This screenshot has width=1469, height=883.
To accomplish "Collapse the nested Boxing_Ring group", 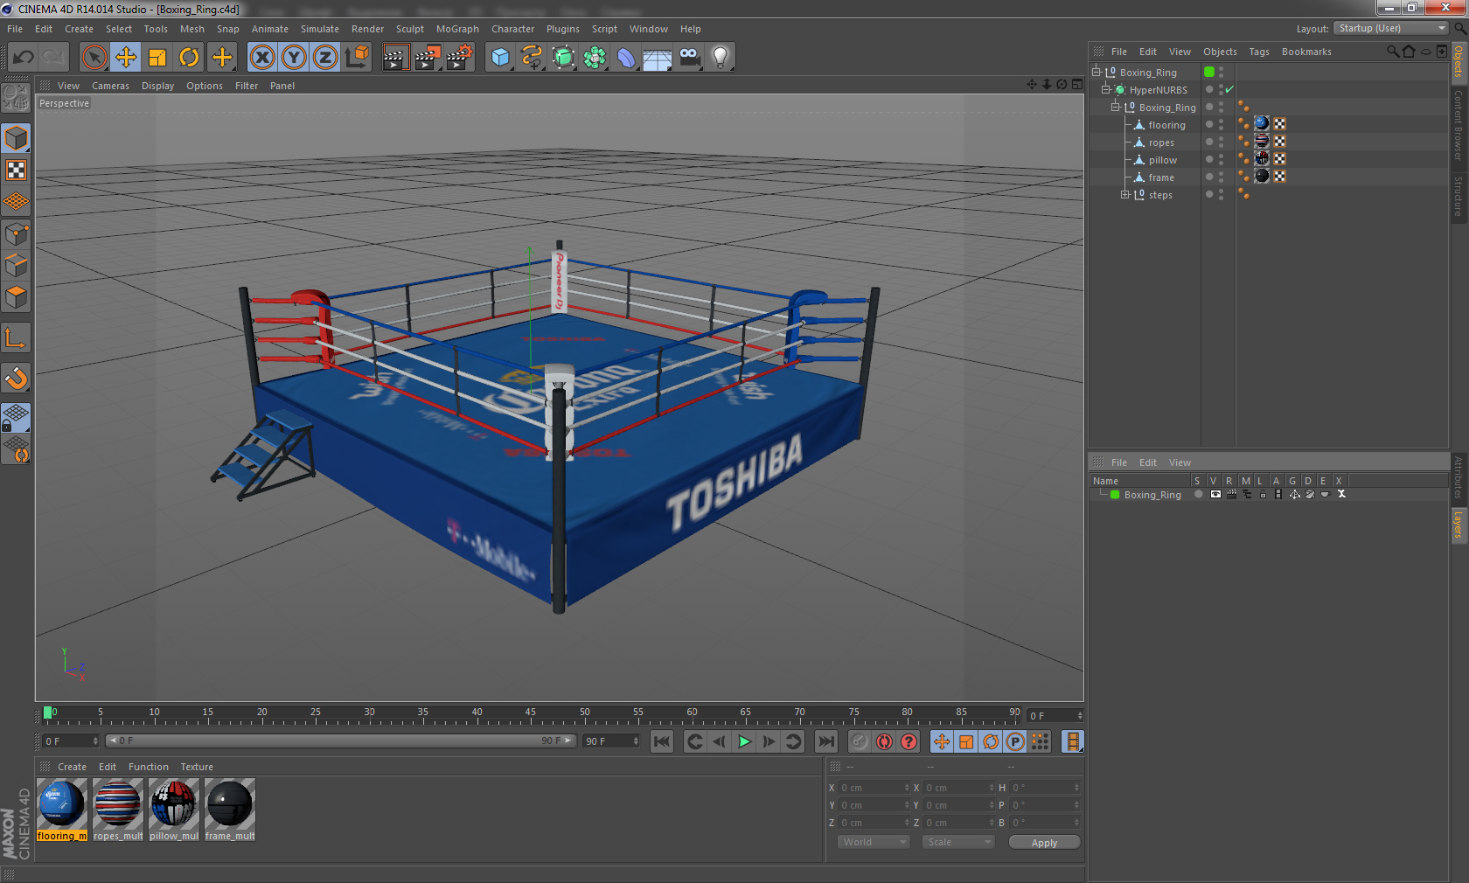I will tap(1115, 108).
